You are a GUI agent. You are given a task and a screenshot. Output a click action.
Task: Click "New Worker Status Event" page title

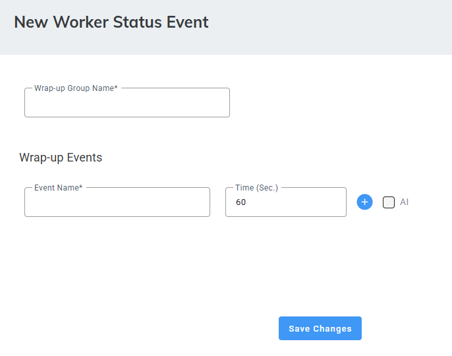pyautogui.click(x=111, y=22)
